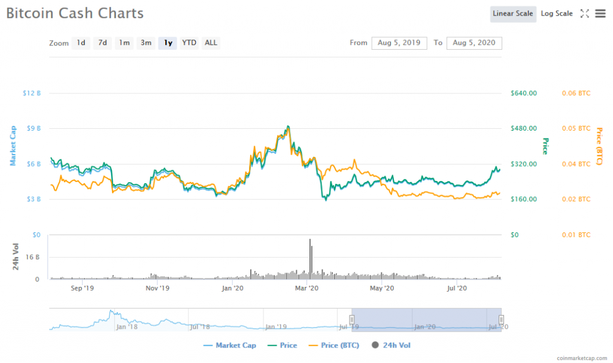This screenshot has width=613, height=363.
Task: Click the coinmarketcap.com credit text
Action: [x=582, y=358]
